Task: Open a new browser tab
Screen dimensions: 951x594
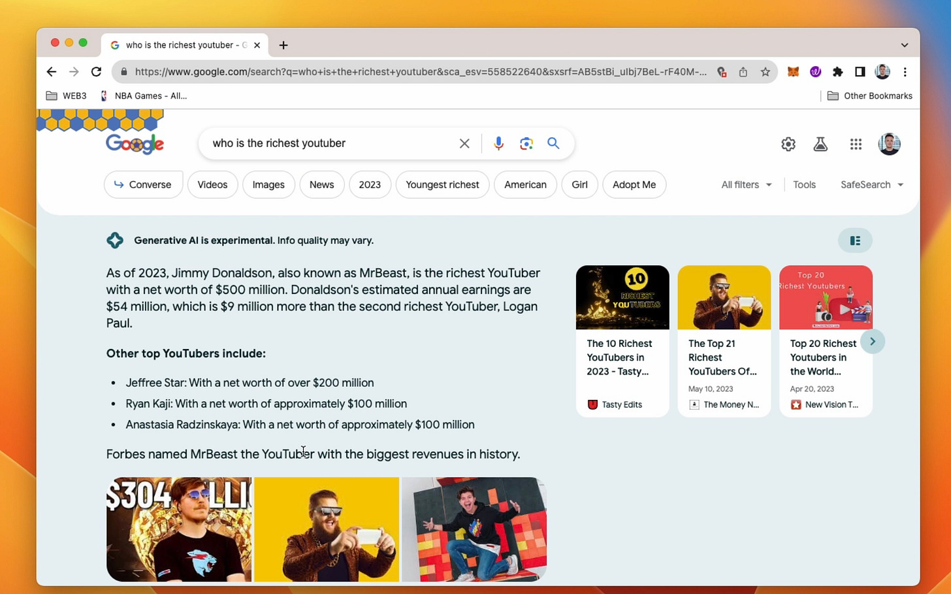Action: (283, 45)
